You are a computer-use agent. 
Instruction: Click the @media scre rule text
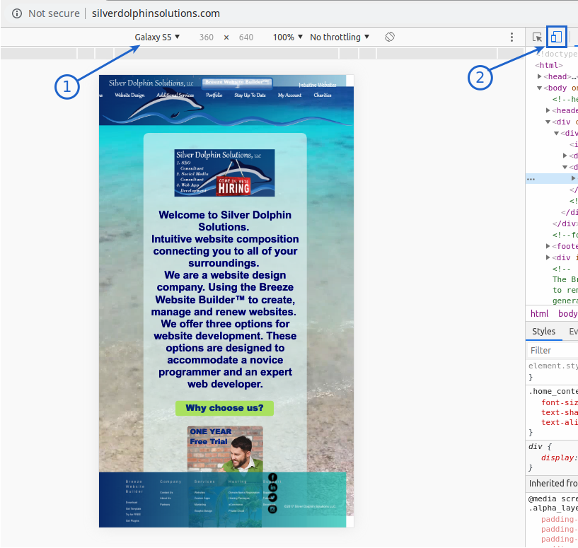(553, 499)
